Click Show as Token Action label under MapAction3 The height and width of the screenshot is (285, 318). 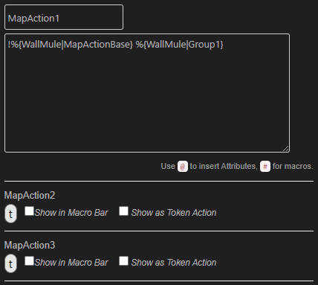[x=174, y=263]
